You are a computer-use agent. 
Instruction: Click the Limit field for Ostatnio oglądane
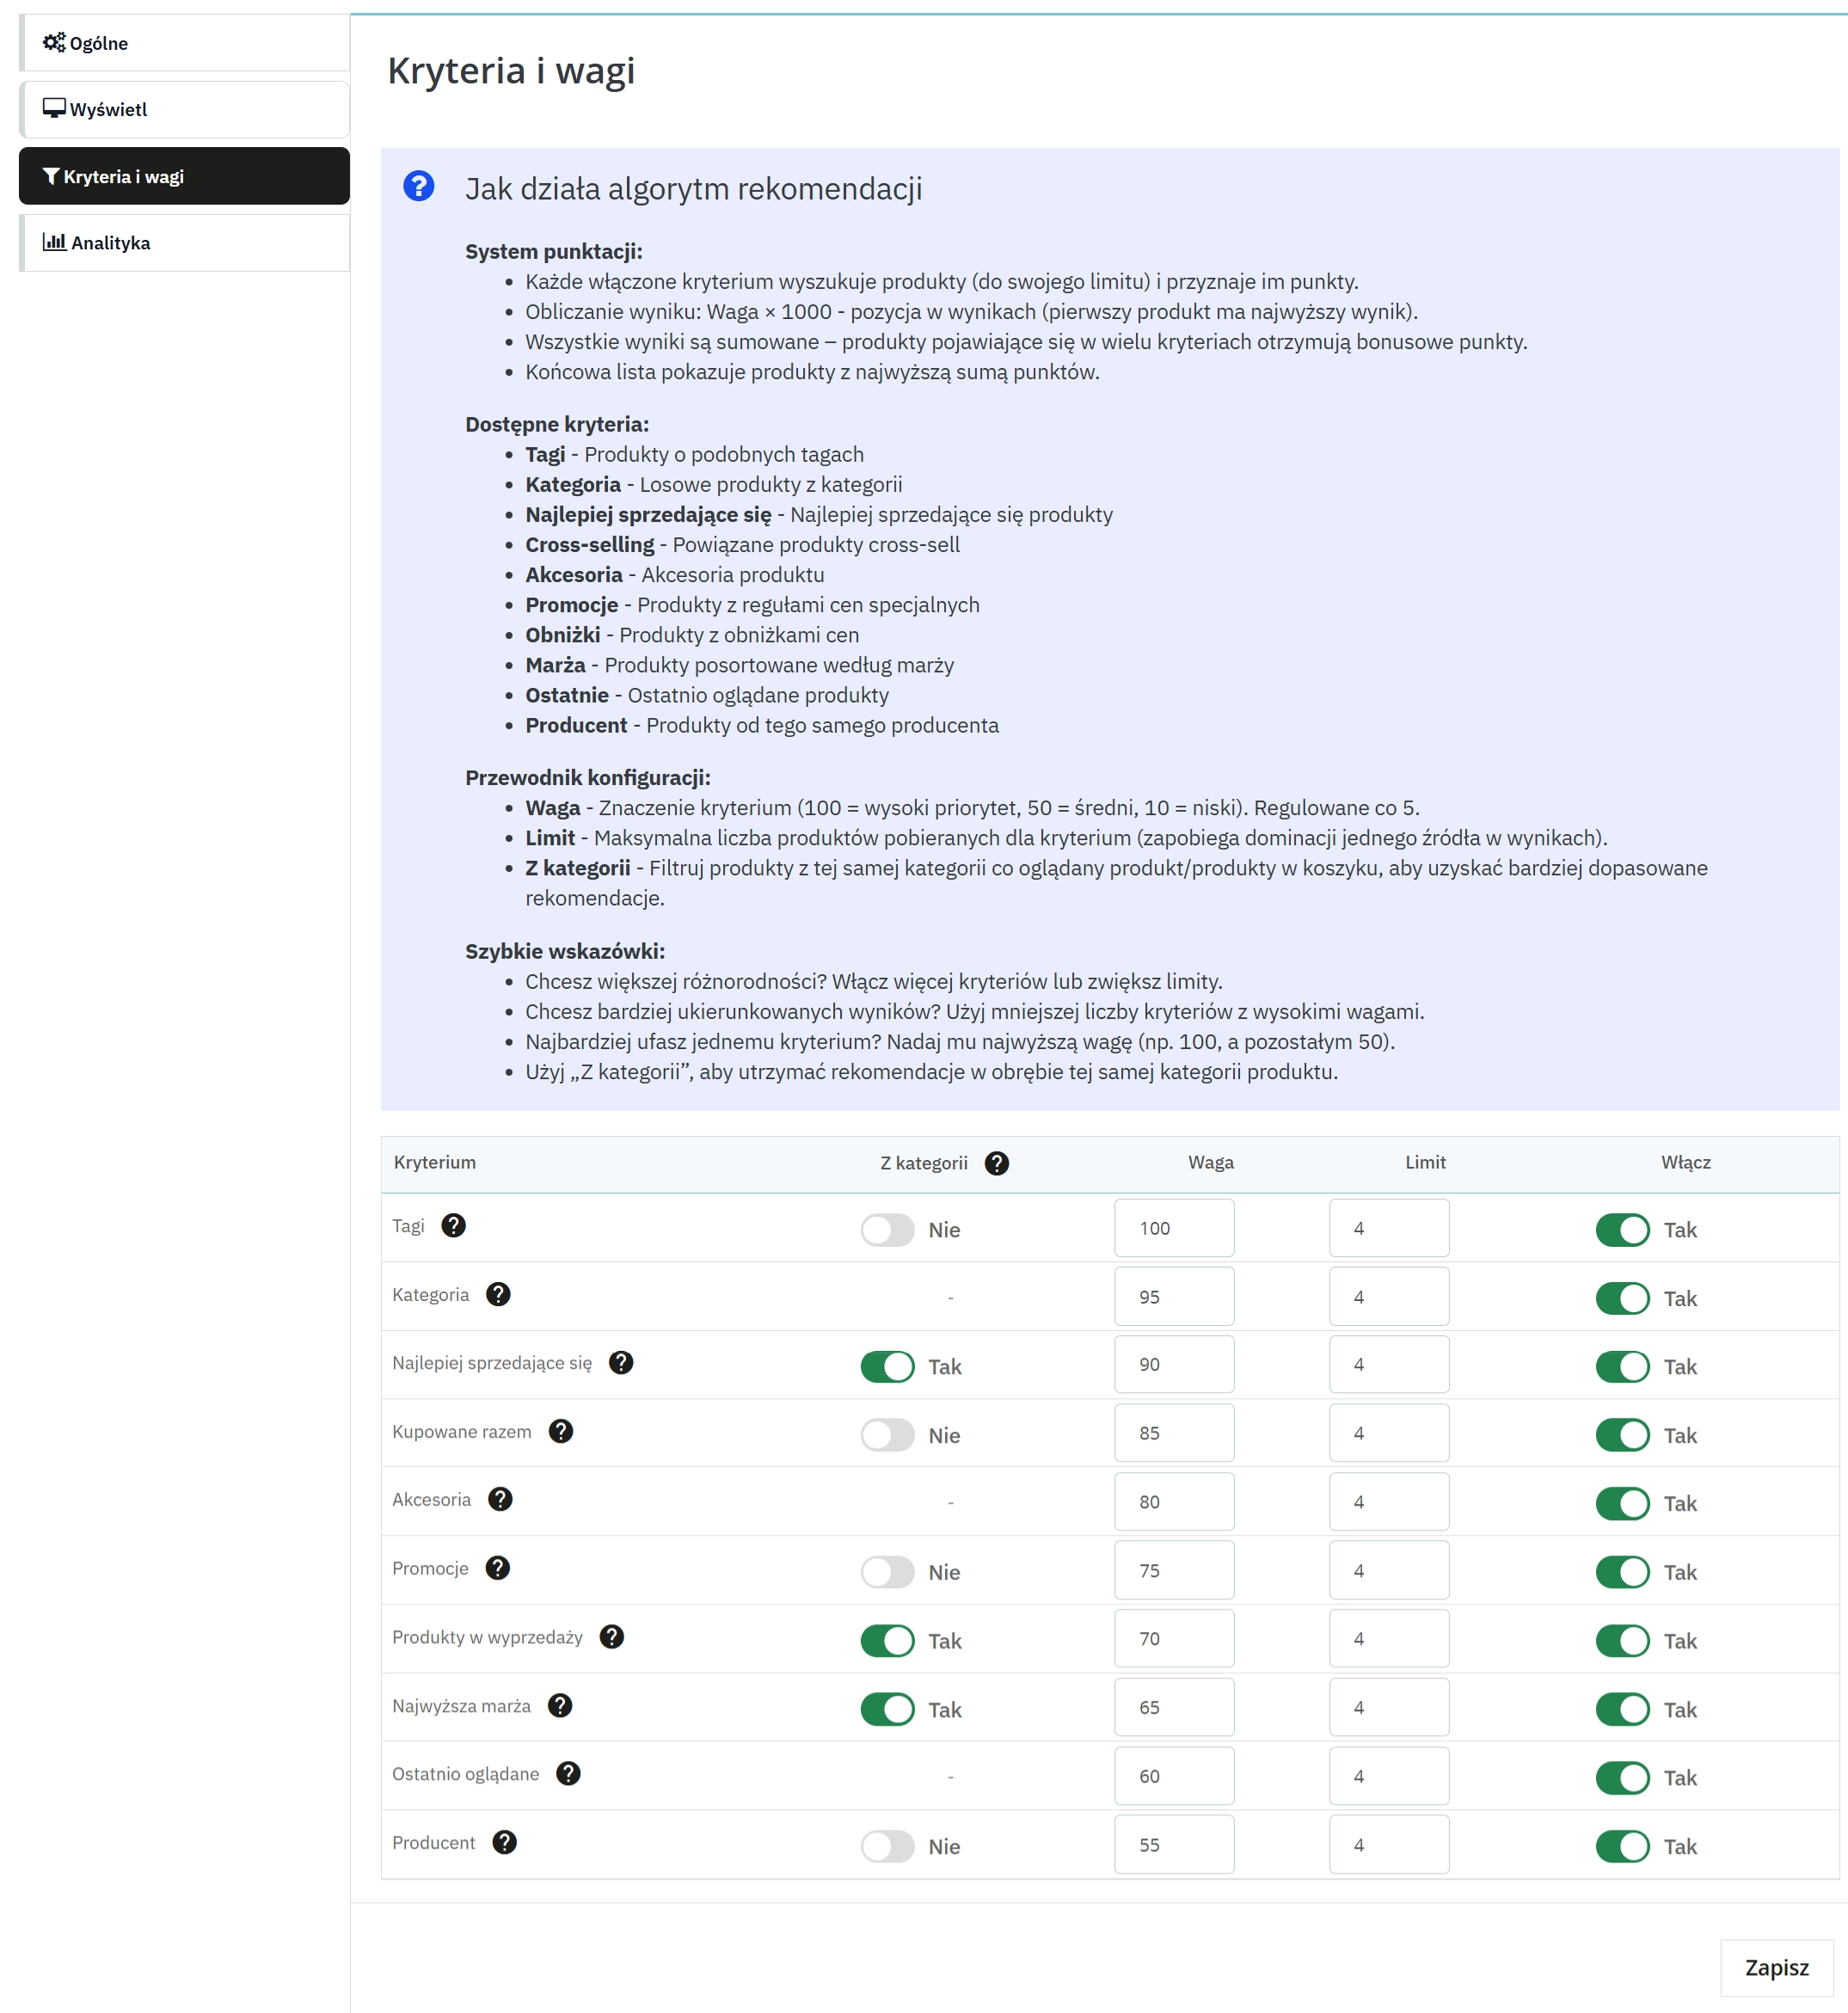(x=1388, y=1775)
